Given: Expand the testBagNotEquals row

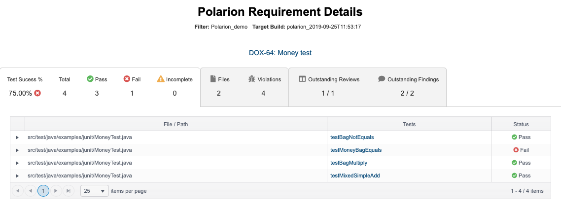Looking at the screenshot, I should (x=17, y=138).
